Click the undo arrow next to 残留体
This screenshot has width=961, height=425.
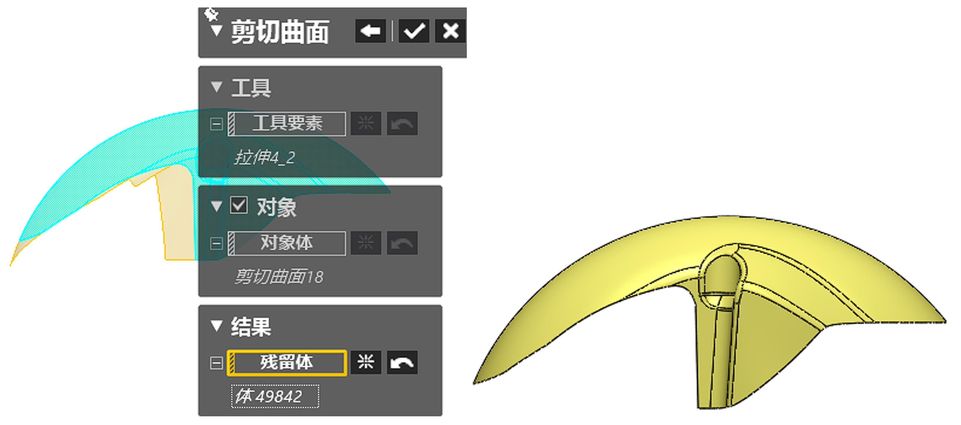(x=402, y=362)
